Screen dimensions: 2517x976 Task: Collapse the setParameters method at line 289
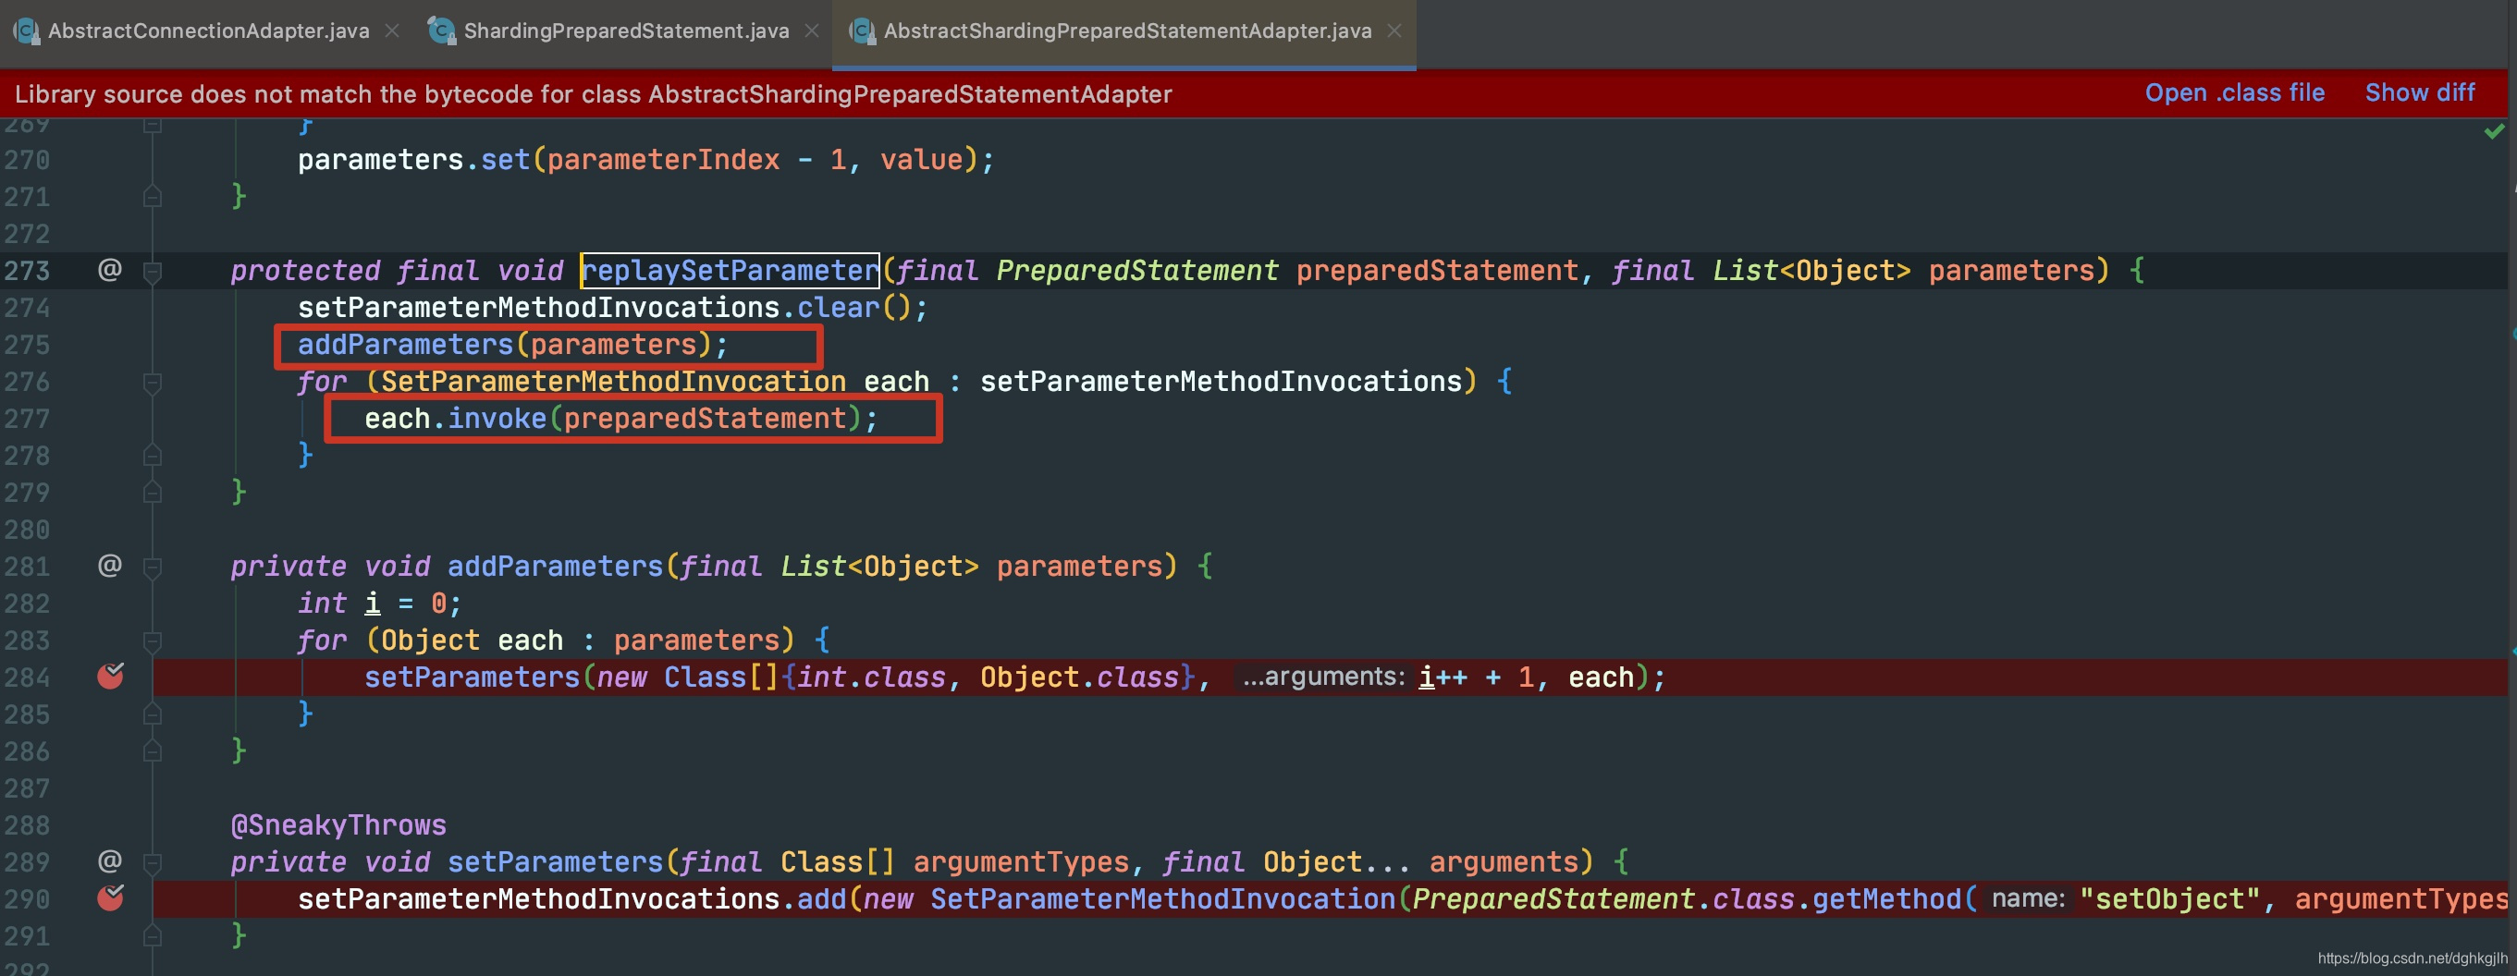coord(153,862)
